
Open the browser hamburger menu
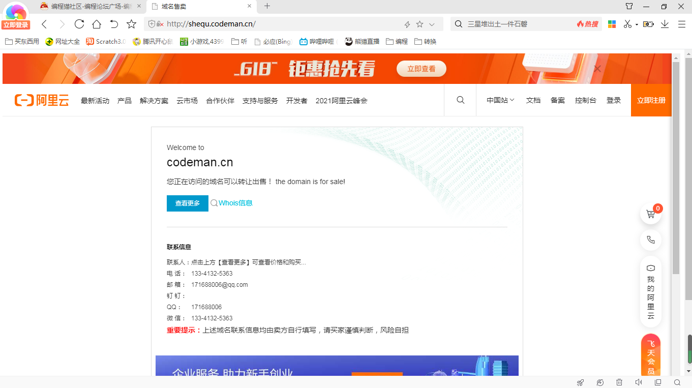click(682, 24)
